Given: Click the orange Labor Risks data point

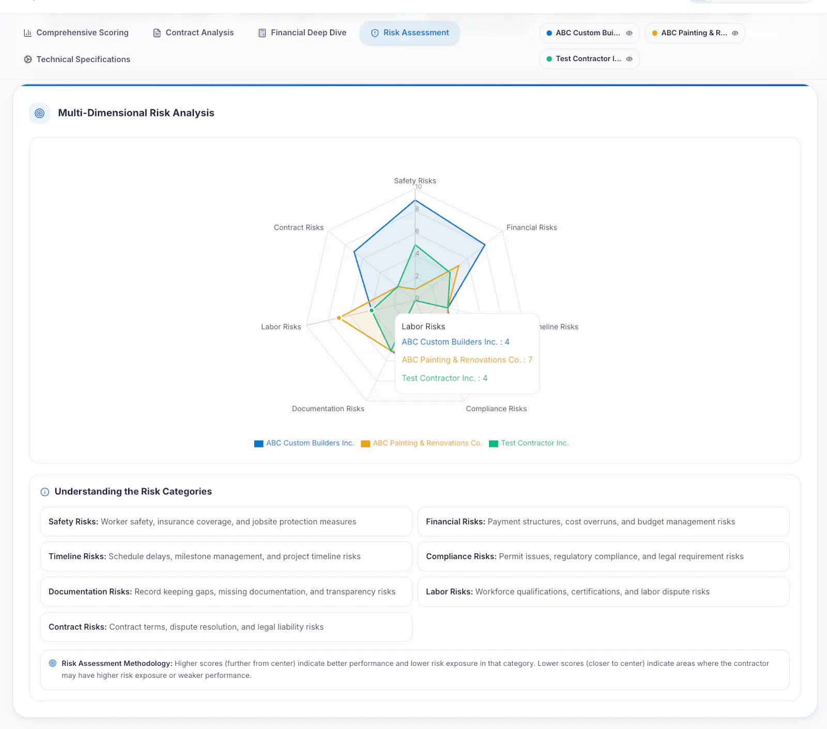Looking at the screenshot, I should [x=339, y=318].
